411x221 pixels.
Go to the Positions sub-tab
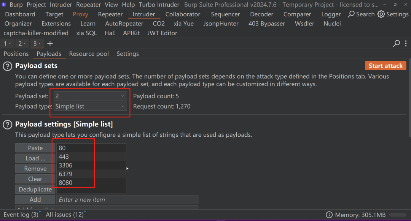click(x=16, y=54)
